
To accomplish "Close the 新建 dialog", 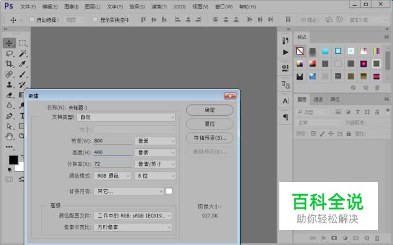I will tap(230, 96).
